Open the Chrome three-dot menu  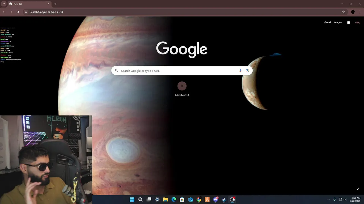click(x=360, y=12)
